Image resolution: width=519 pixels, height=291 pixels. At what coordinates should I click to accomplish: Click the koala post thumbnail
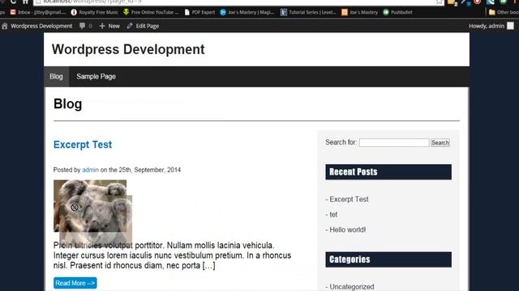click(90, 206)
